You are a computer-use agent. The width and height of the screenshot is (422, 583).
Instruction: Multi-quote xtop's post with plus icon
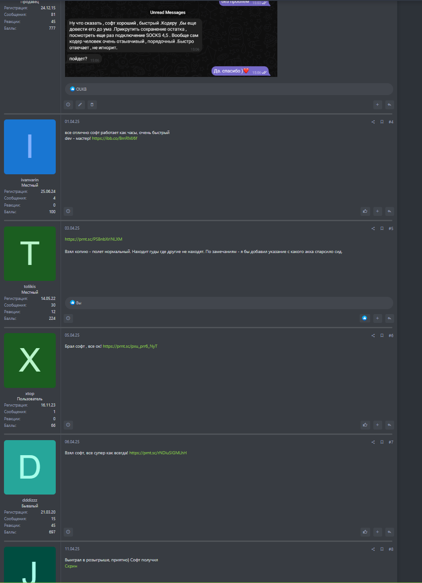377,425
